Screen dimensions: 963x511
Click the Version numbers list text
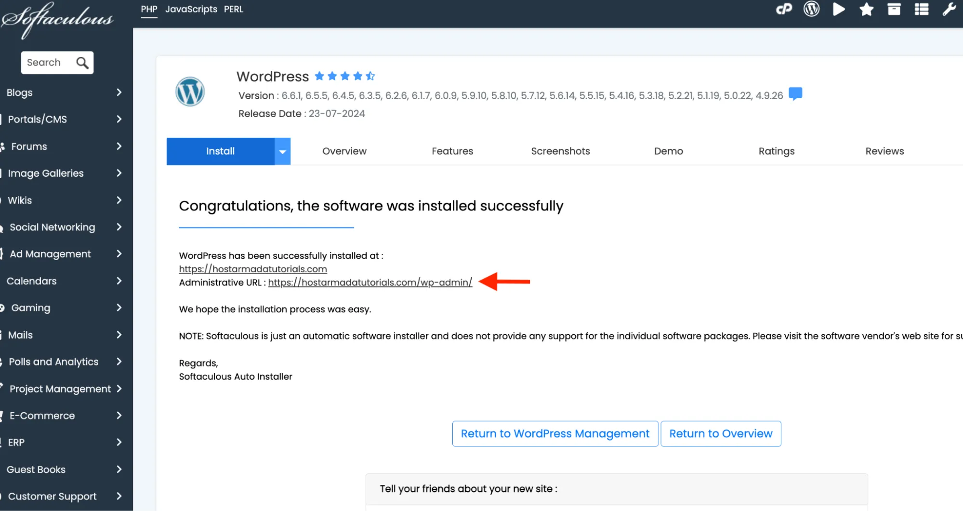click(532, 96)
